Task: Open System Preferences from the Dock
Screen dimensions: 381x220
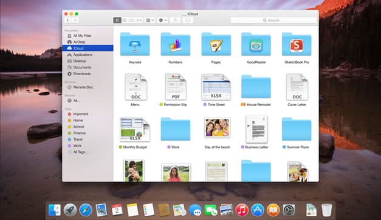Action: point(289,210)
